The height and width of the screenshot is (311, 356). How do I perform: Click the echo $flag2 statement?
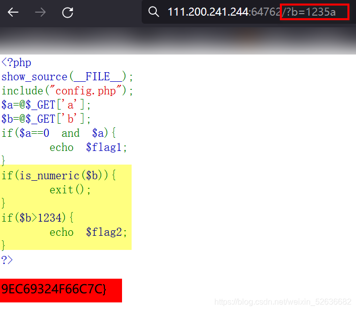88,232
